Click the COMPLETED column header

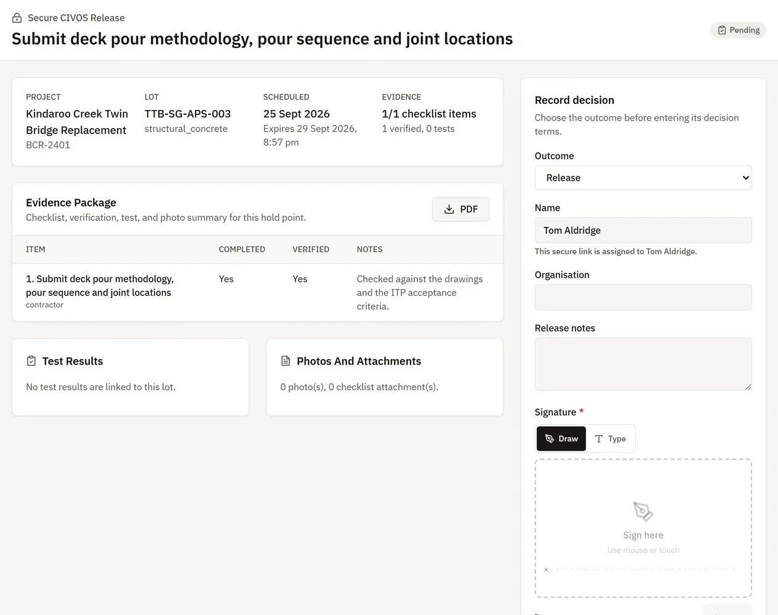tap(242, 249)
